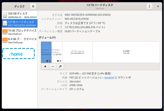Close the Disks window

158,6
